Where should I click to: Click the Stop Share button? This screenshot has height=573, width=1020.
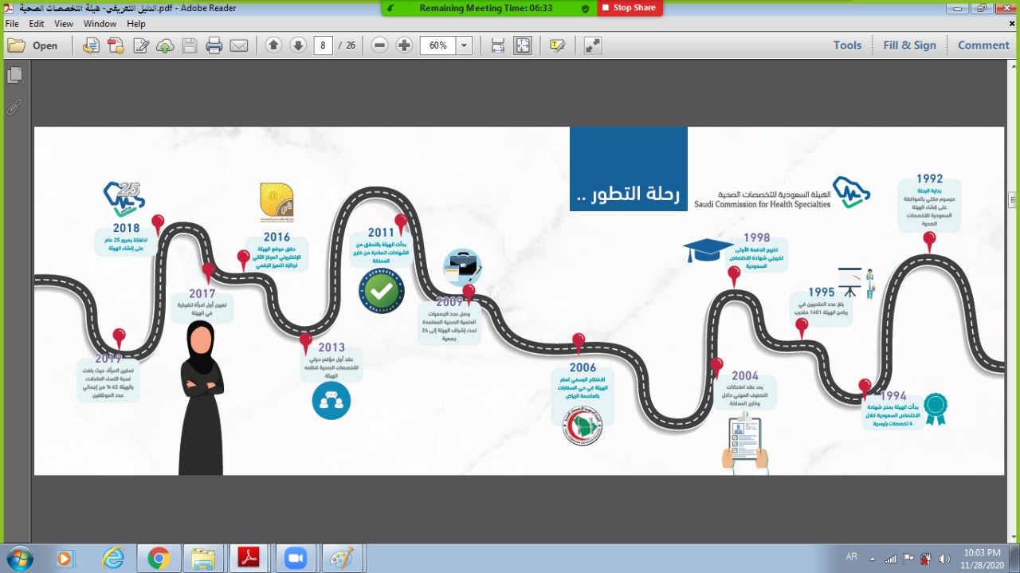629,8
